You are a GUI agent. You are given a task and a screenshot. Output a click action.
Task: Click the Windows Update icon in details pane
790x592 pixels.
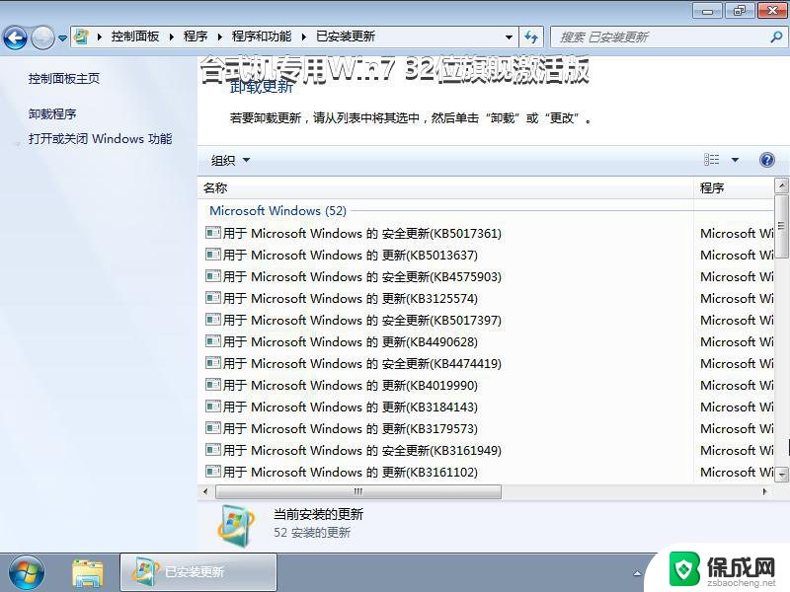(235, 525)
